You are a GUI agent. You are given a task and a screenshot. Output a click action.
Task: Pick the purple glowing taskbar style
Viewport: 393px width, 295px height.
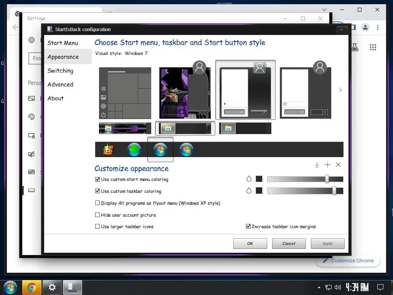(125, 128)
